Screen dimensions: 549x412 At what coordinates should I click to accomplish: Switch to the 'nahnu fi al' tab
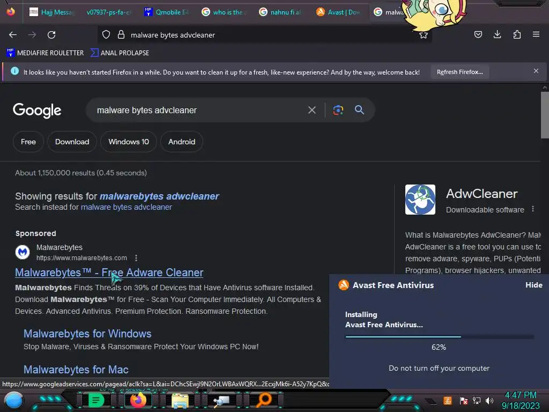[281, 12]
